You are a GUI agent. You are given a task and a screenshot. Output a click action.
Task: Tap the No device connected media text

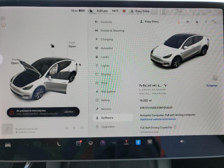click(x=27, y=129)
